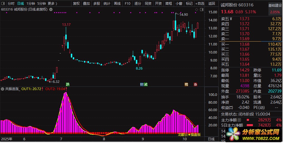Expand the 更多 time period options
284x143 pixels.
(52, 4)
